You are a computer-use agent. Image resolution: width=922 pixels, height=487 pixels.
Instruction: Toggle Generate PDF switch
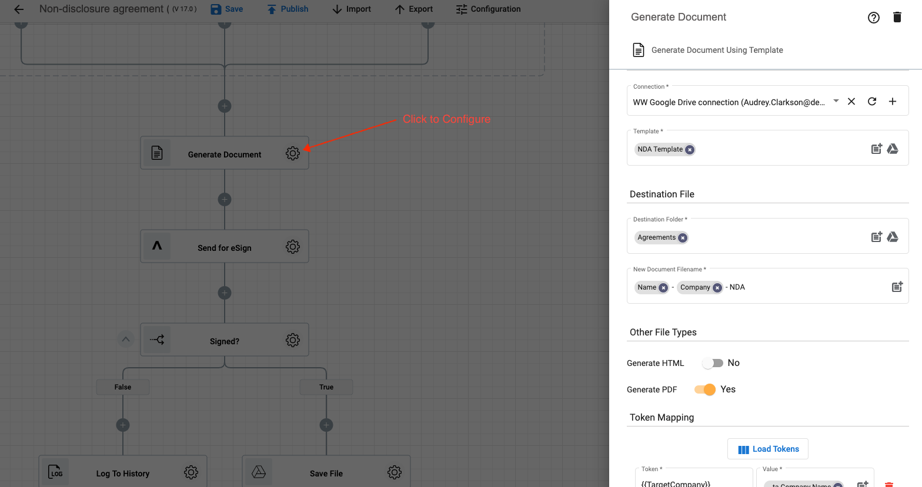705,389
